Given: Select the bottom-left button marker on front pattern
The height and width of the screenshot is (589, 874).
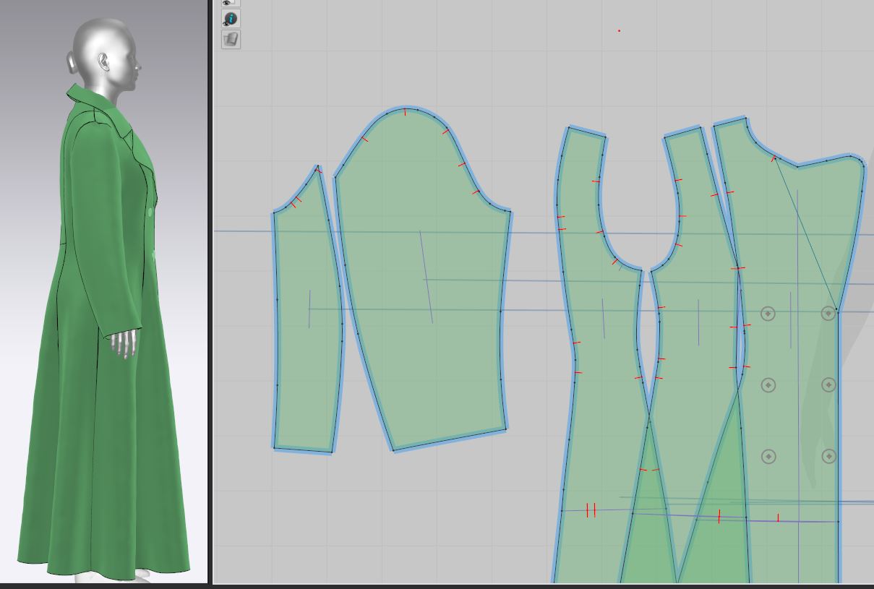Looking at the screenshot, I should (768, 456).
